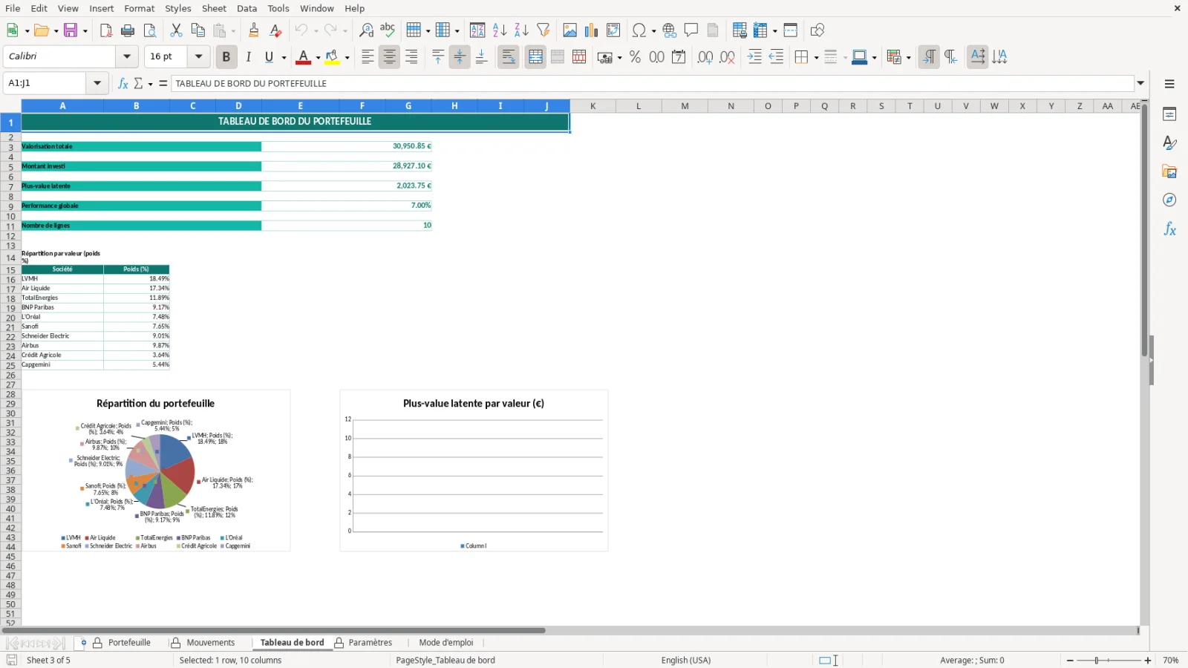Expand the formula bar
The image size is (1188, 668).
click(1140, 83)
